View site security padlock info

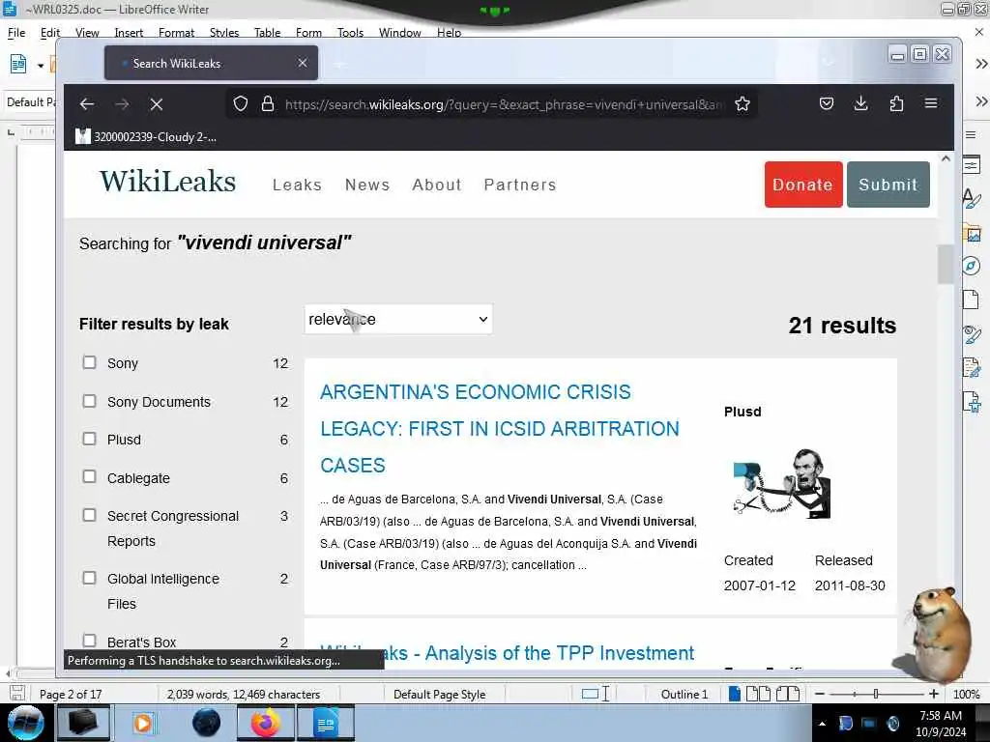point(268,104)
